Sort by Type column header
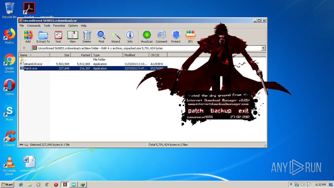 (107, 55)
